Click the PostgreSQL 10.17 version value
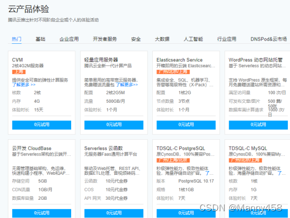This screenshot has width=290, height=218. (x=196, y=181)
